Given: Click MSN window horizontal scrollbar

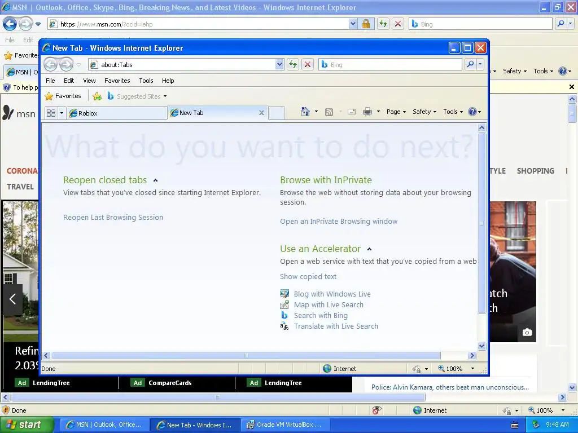Looking at the screenshot, I should 217,397.
